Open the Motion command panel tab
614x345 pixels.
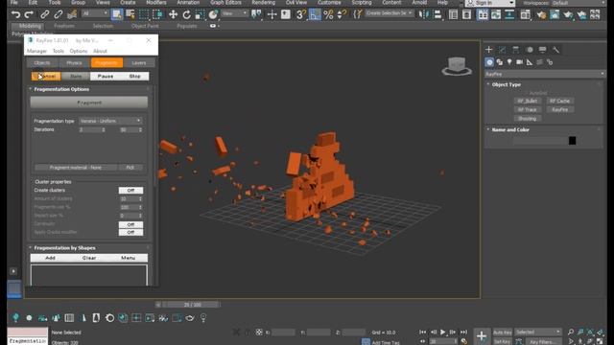pyautogui.click(x=530, y=50)
